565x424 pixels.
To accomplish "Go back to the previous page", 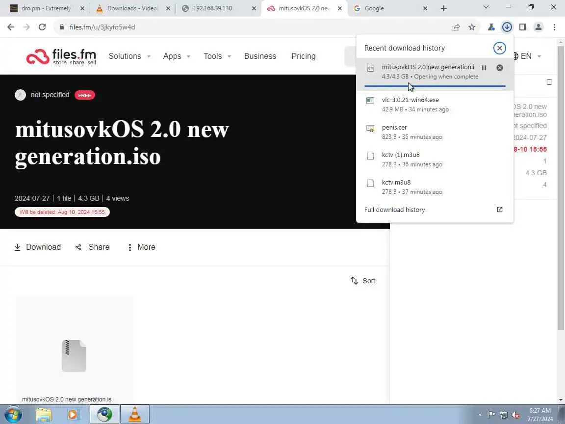I will click(11, 27).
